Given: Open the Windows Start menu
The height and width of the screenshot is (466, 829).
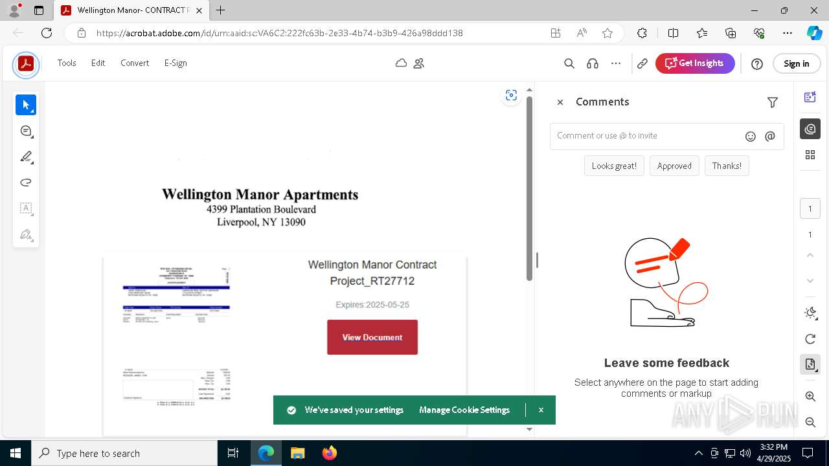Looking at the screenshot, I should pyautogui.click(x=16, y=453).
